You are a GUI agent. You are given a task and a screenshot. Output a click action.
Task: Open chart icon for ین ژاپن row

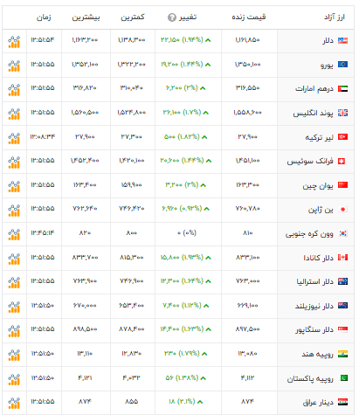pos(14,211)
